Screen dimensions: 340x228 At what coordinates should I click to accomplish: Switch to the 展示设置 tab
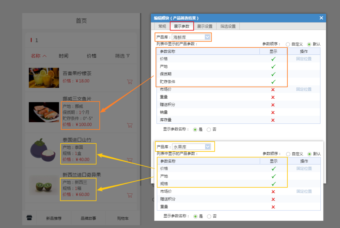tap(206, 26)
